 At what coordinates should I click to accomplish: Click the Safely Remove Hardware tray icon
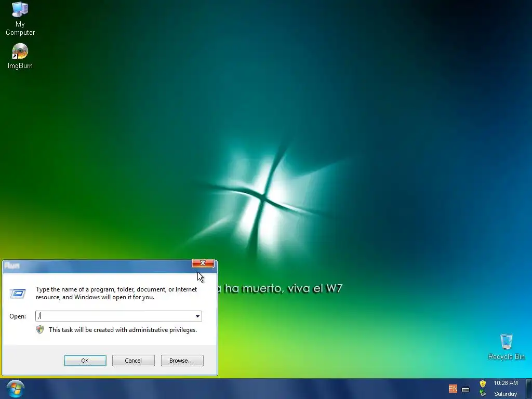[483, 394]
